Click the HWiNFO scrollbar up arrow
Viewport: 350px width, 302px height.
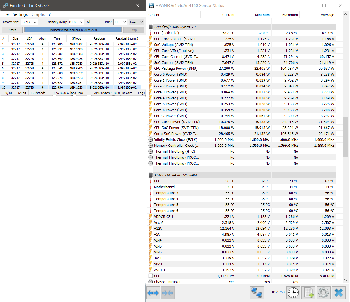click(x=346, y=14)
